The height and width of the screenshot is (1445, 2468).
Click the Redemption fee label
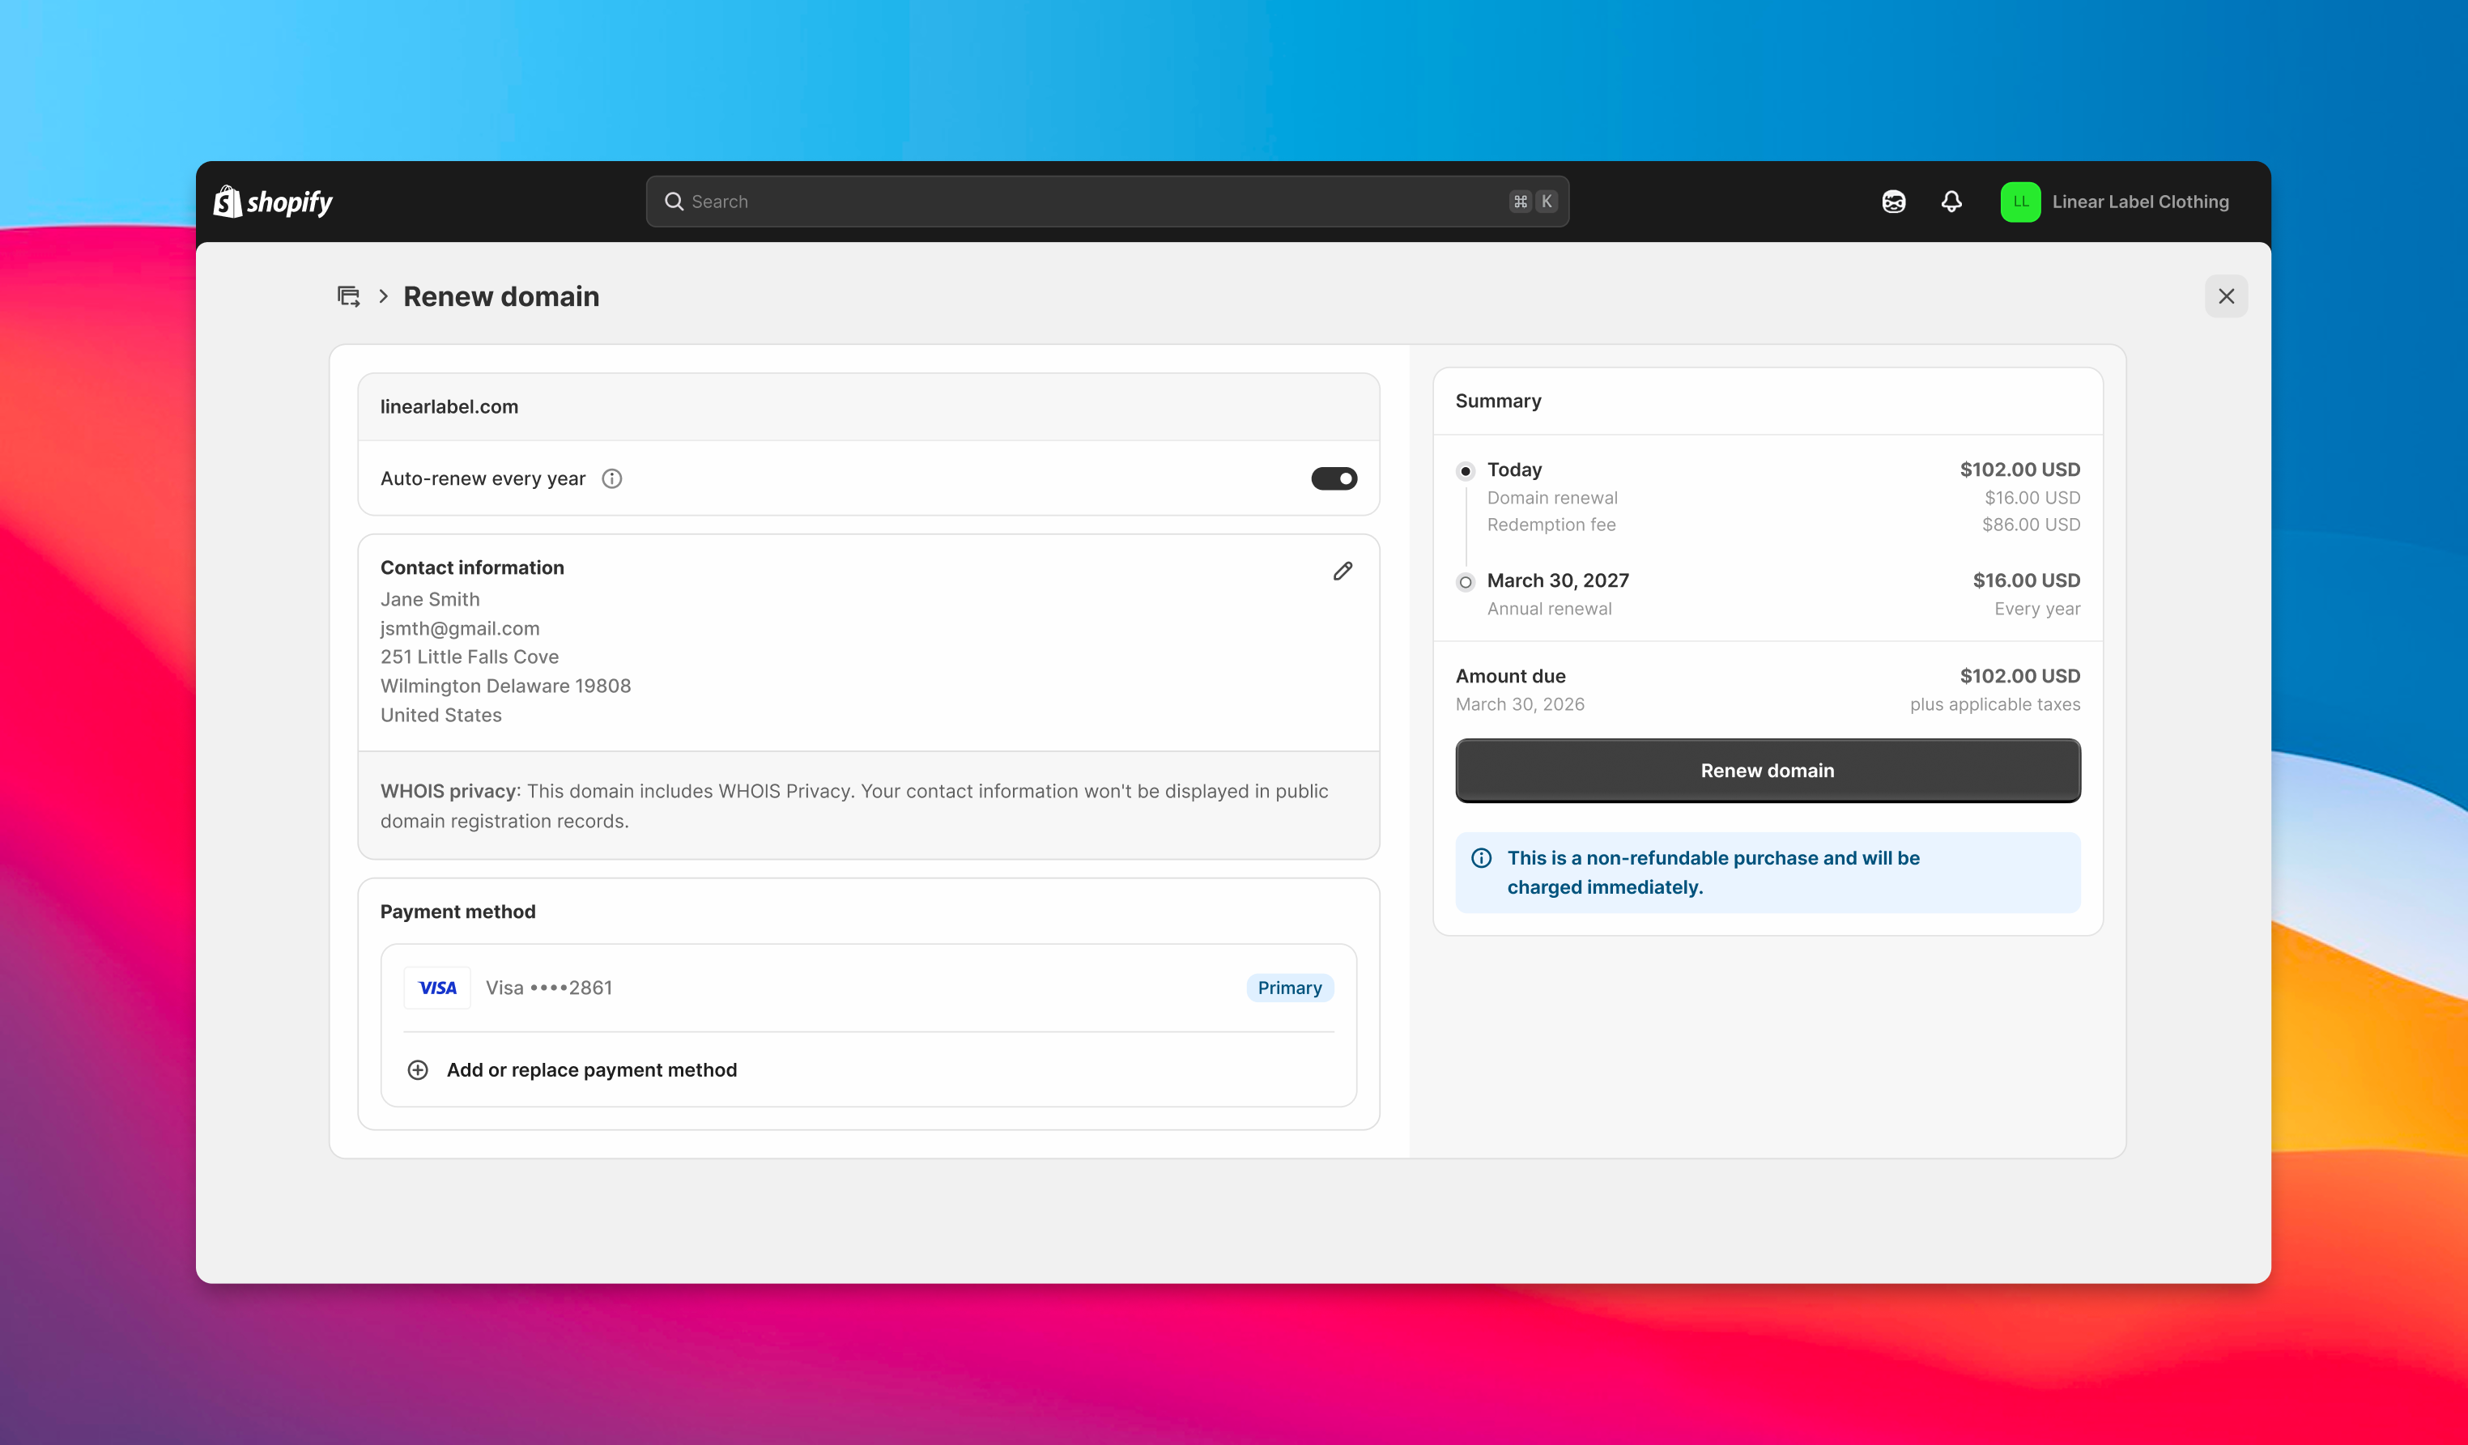tap(1551, 525)
